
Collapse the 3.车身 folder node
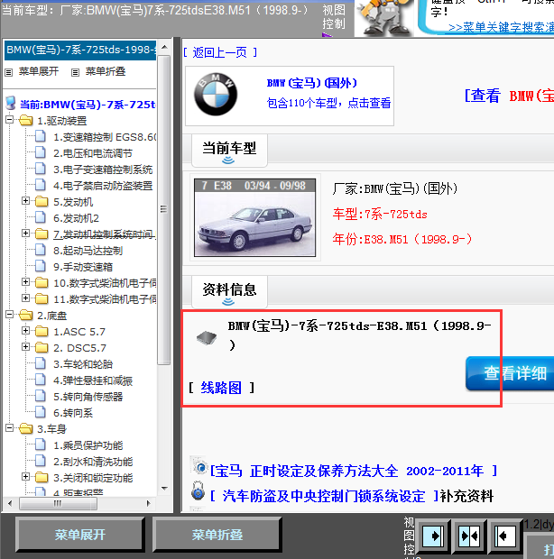tap(10, 427)
